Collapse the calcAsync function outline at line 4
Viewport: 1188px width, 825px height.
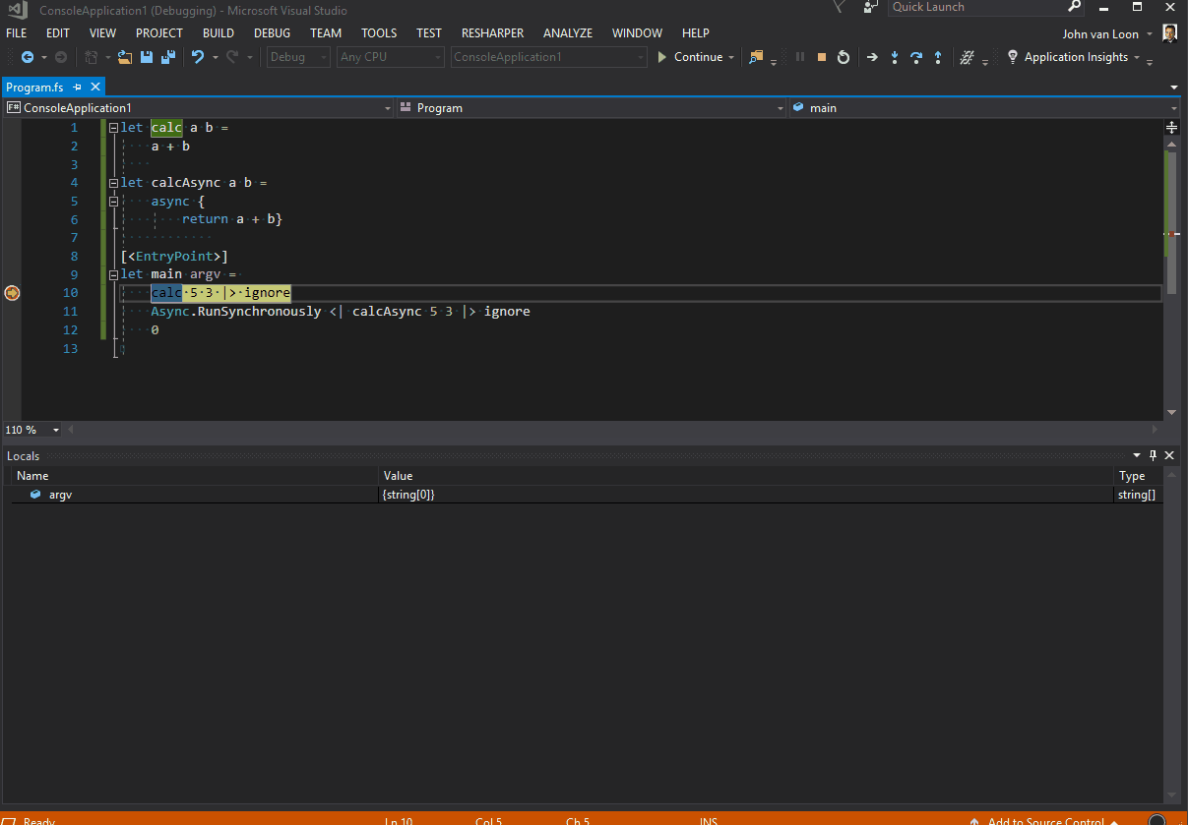[113, 182]
